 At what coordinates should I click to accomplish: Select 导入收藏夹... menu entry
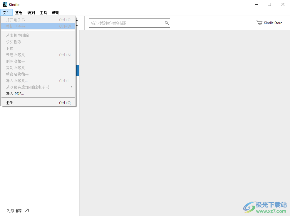pos(38,81)
